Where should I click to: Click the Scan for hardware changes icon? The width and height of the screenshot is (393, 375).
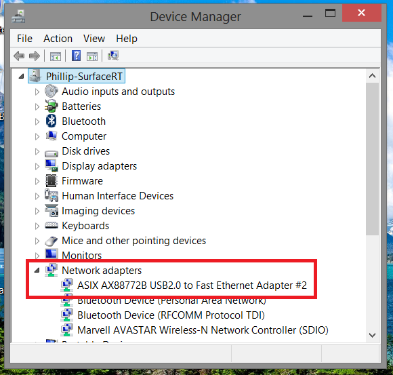click(113, 56)
